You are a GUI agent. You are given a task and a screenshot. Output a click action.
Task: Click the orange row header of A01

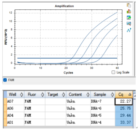tap(5, 122)
